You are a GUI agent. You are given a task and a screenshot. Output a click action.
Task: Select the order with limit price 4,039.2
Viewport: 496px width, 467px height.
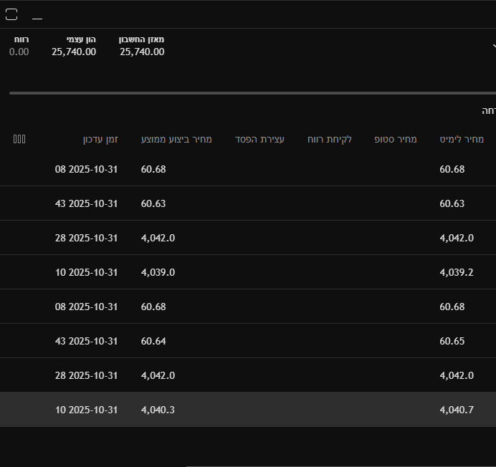(x=457, y=272)
